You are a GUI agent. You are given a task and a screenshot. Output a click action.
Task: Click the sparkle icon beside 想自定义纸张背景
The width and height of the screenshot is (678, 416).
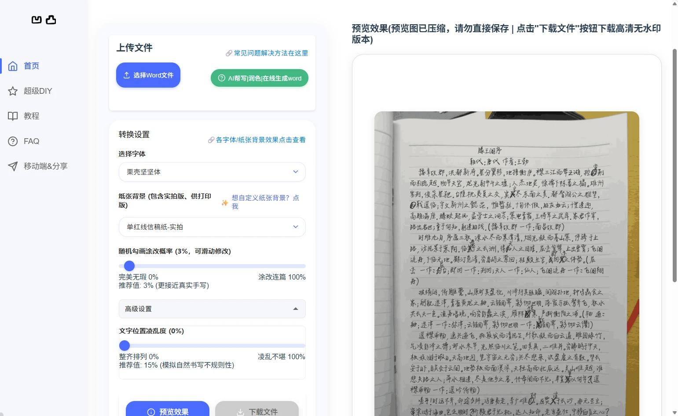[225, 202]
